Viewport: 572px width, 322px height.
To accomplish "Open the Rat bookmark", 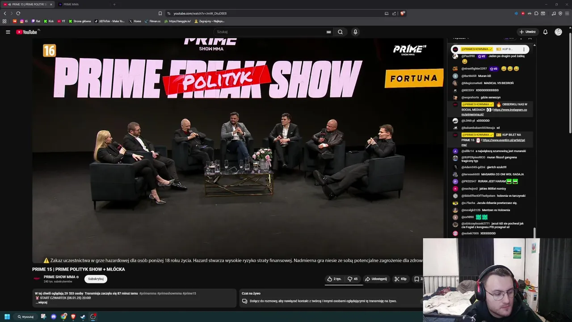I will pyautogui.click(x=36, y=21).
